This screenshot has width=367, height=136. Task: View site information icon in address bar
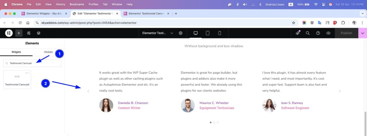[x=37, y=23]
